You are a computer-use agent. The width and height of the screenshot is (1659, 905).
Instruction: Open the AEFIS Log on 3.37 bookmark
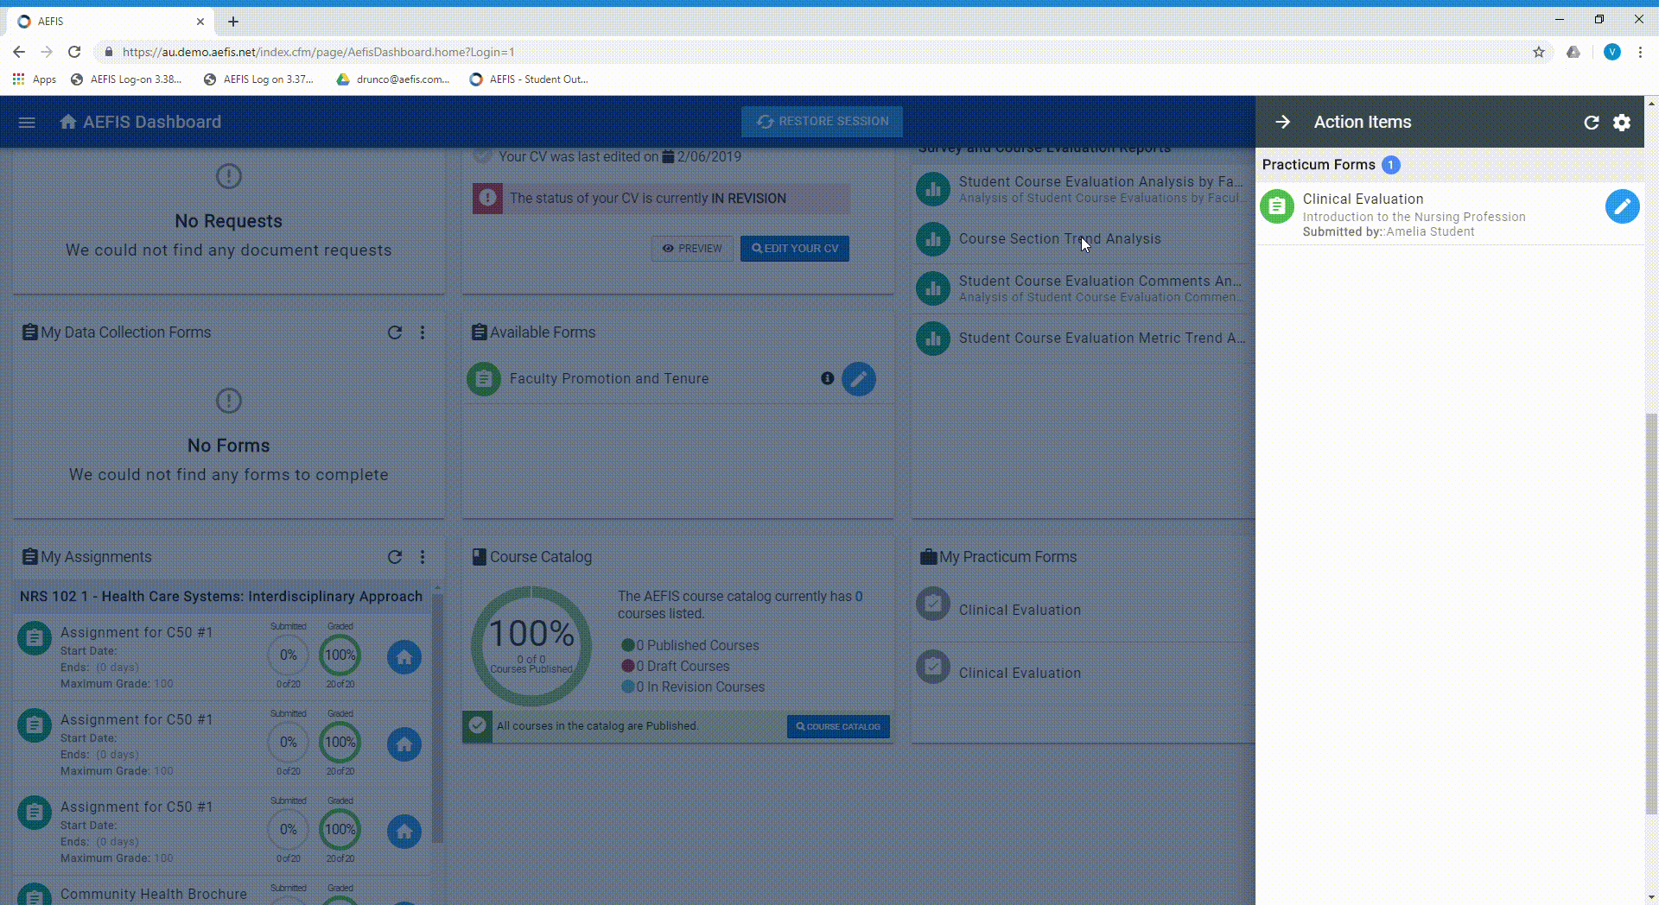pyautogui.click(x=258, y=79)
